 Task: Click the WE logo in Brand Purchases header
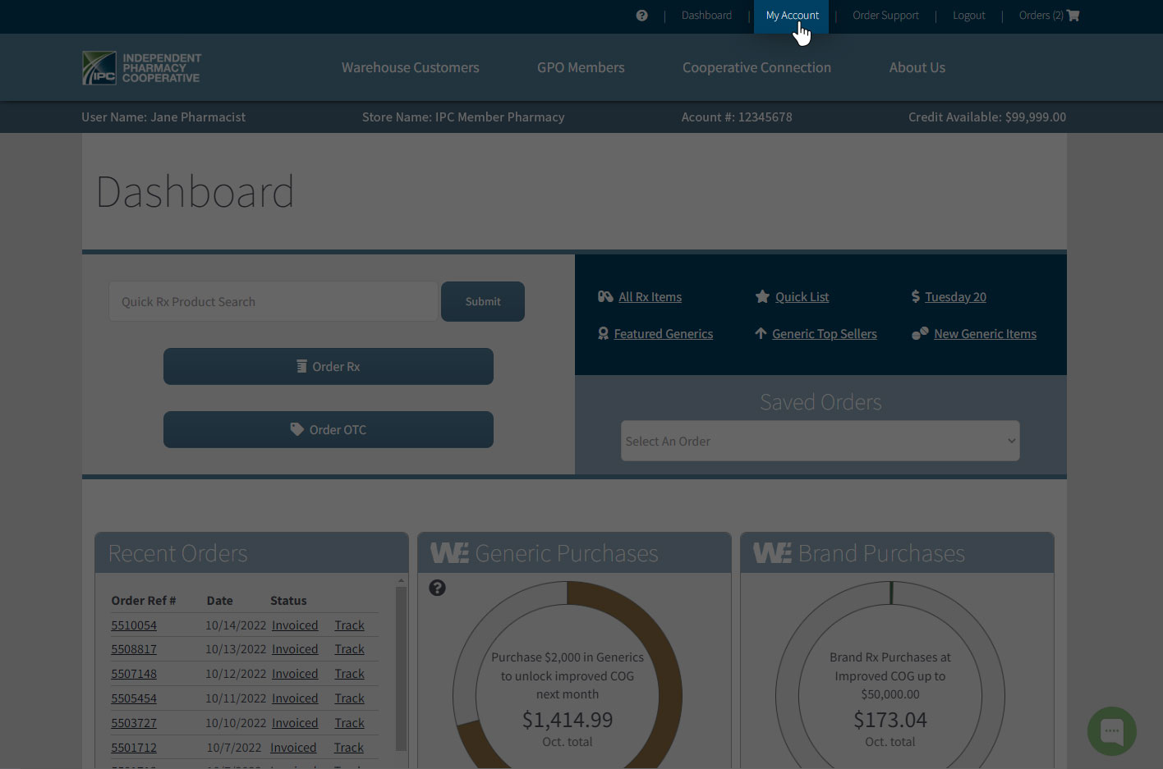click(772, 553)
